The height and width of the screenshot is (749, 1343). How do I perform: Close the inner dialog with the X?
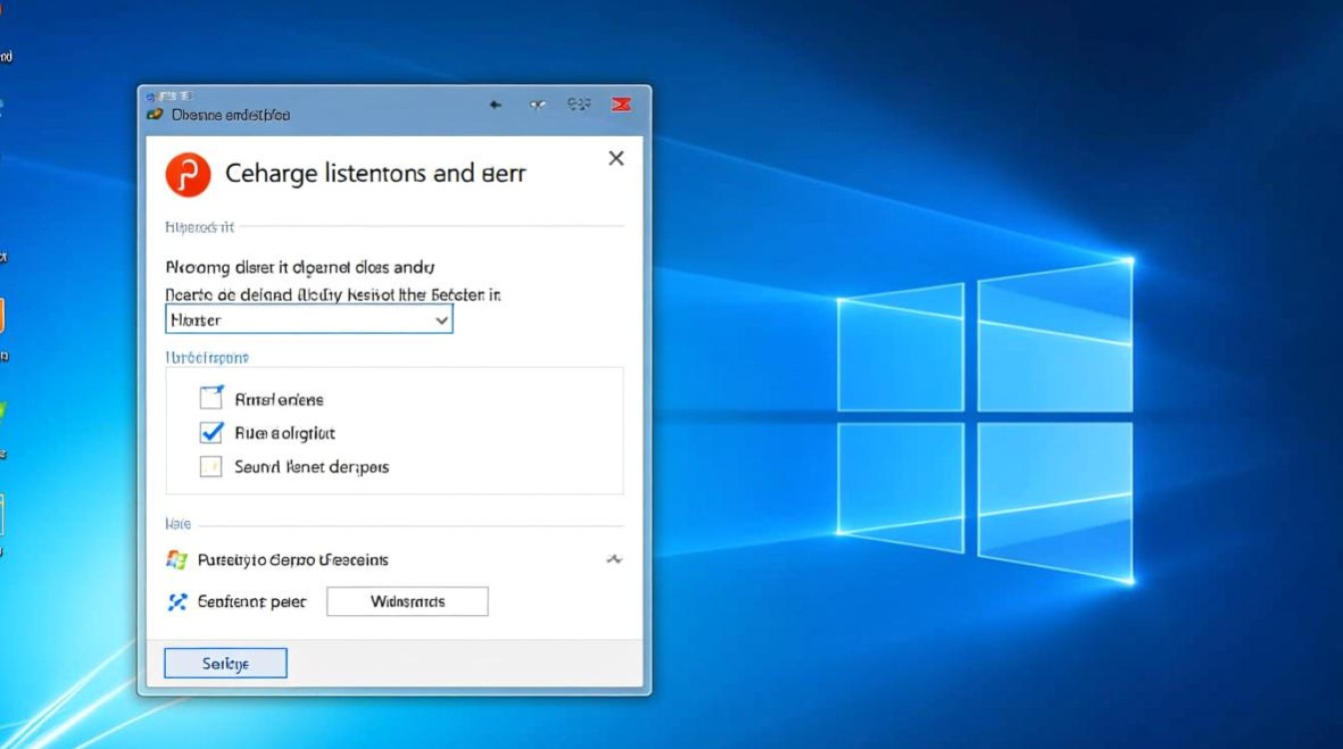(617, 158)
